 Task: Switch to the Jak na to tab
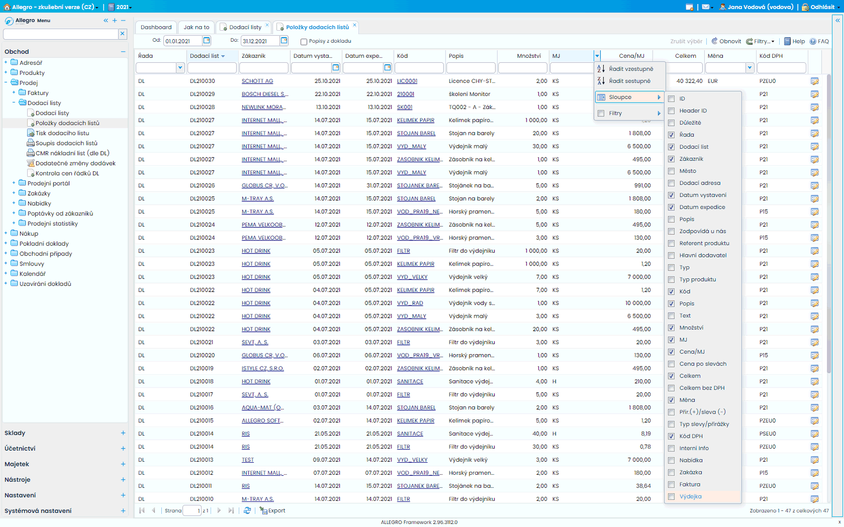pos(196,27)
